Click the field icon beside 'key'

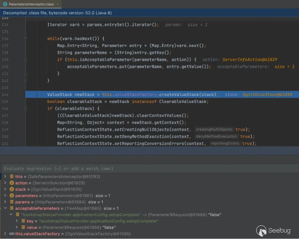click(23, 221)
